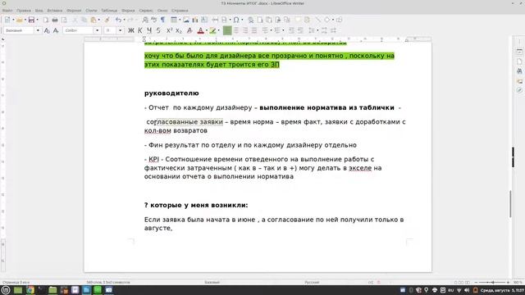Click the Open folder icon
Image resolution: width=525 pixels, height=295 pixels.
point(20,20)
